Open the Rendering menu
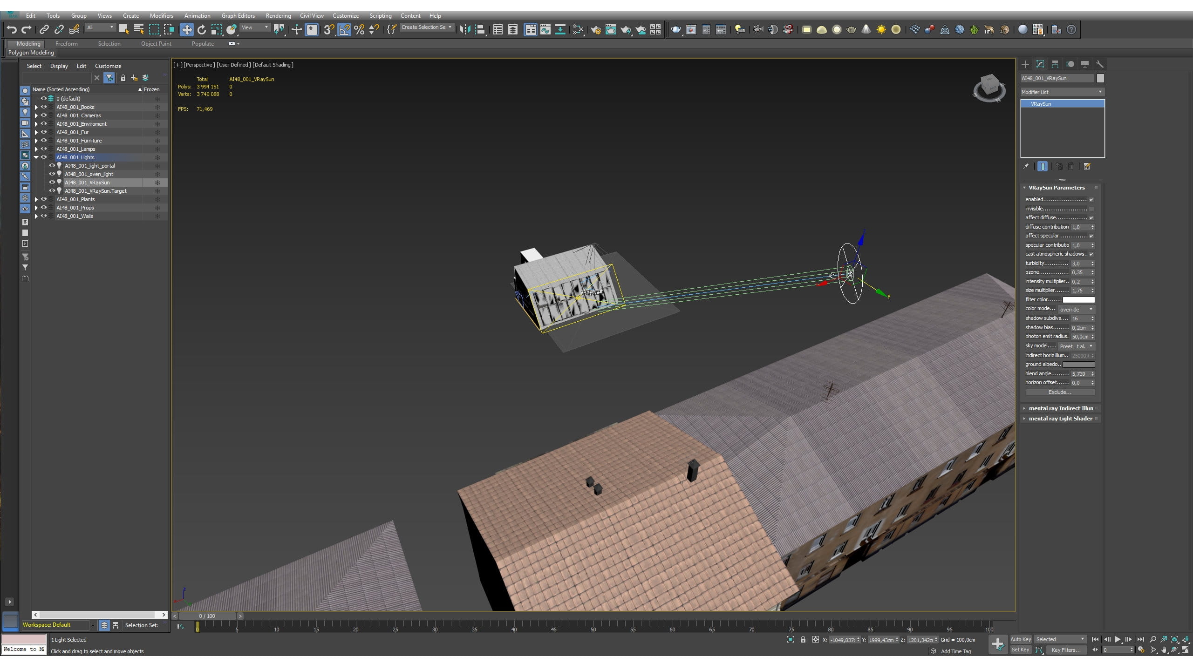 tap(278, 16)
